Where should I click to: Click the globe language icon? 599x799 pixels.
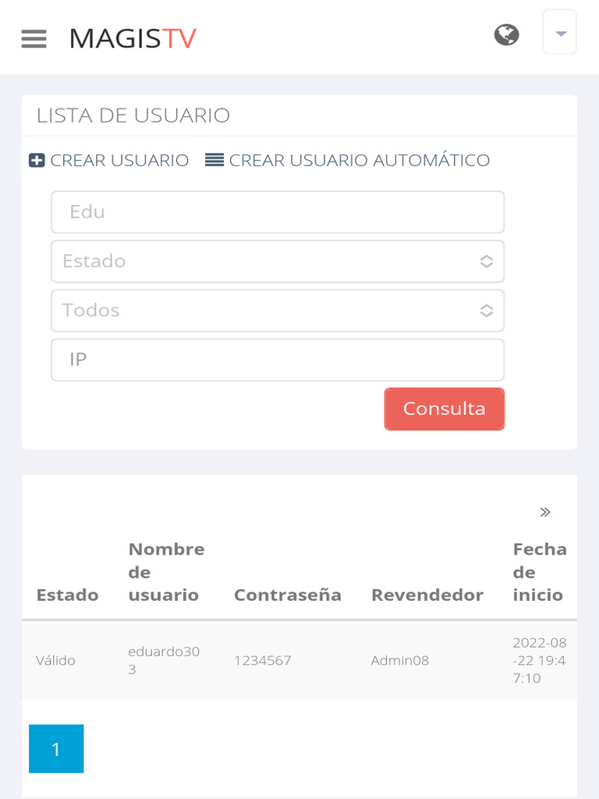point(506,35)
